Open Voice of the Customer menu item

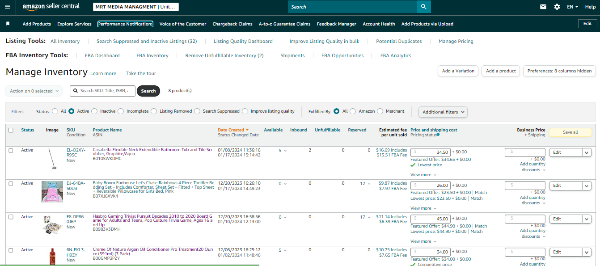(x=183, y=24)
